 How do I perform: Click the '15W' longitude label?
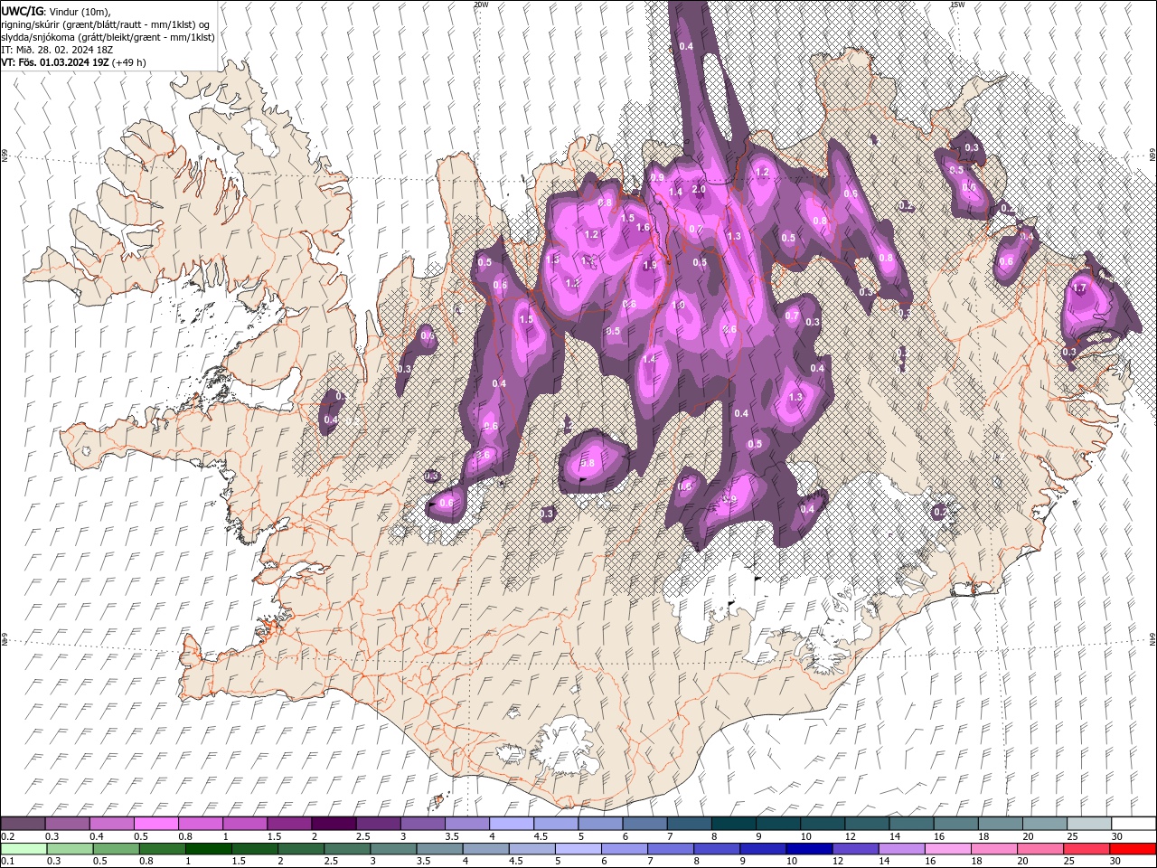[956, 5]
